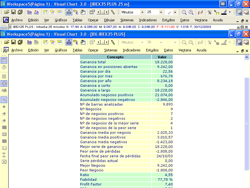Click Open folder icon in BX-IBEX35 PLUS toolbar
The width and height of the screenshot is (250, 188).
tap(7, 42)
